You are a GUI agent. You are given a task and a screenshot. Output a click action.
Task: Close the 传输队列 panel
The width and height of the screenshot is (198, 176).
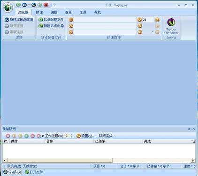point(193,129)
